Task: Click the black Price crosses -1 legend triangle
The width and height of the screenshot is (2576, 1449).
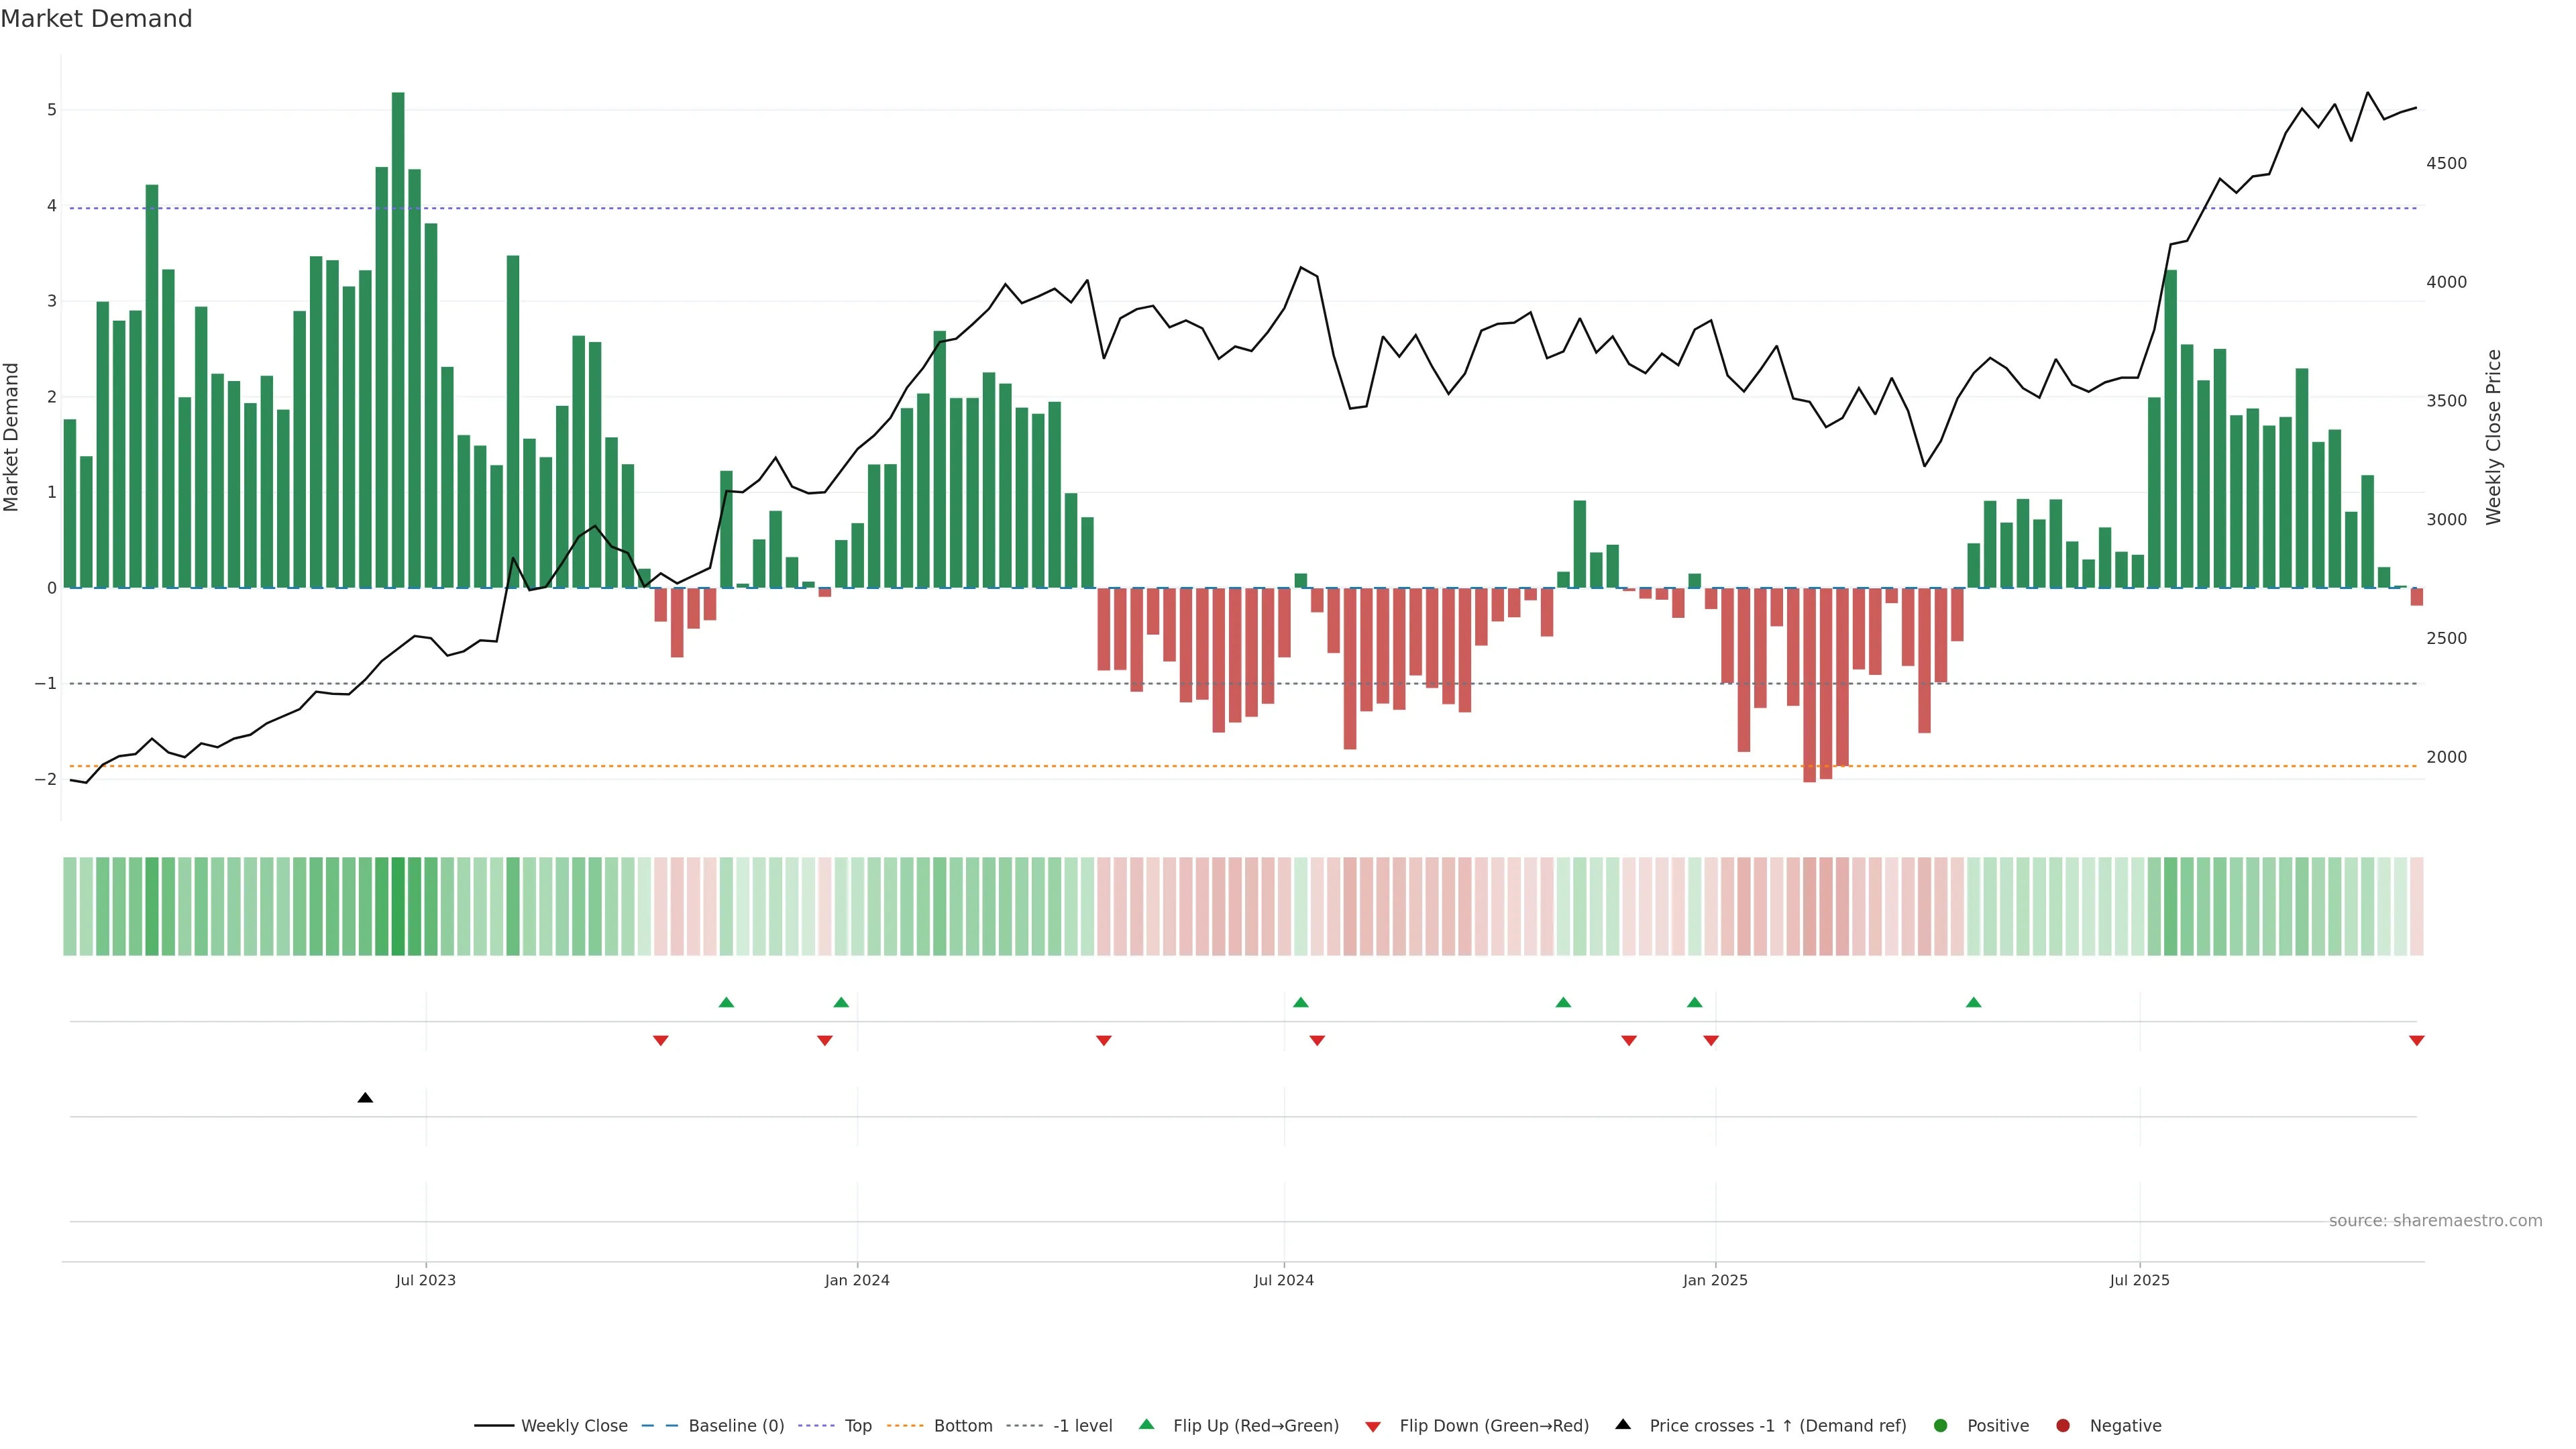Action: 1623,1425
